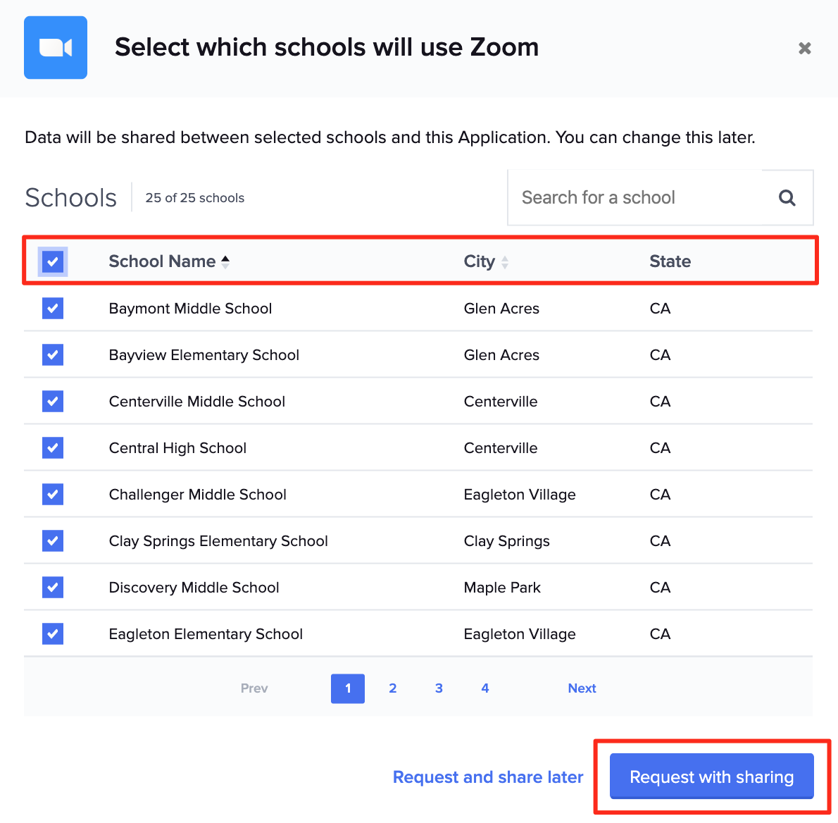Viewport: 838px width, 823px height.
Task: Click the search magnifier icon
Action: (787, 198)
